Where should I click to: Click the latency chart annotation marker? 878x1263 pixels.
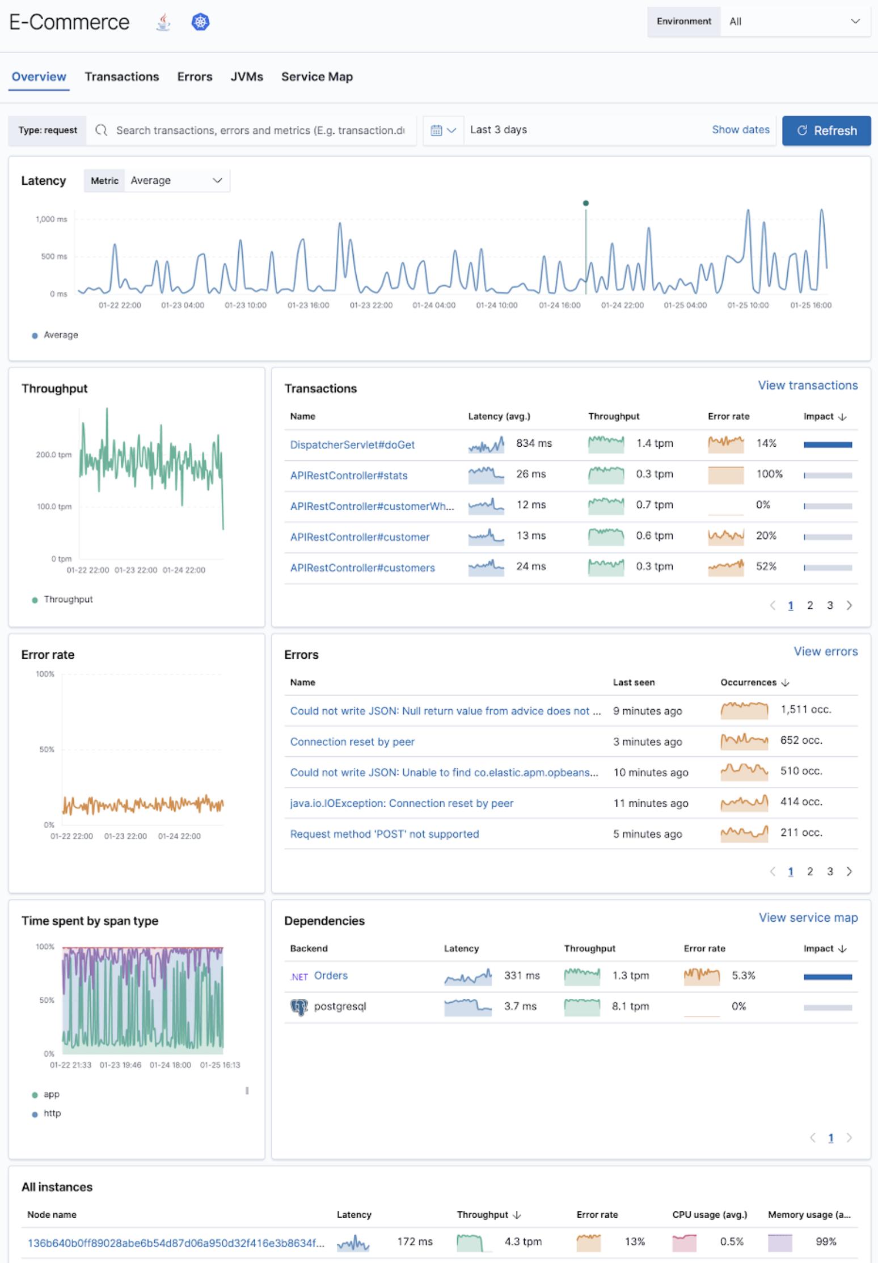586,203
